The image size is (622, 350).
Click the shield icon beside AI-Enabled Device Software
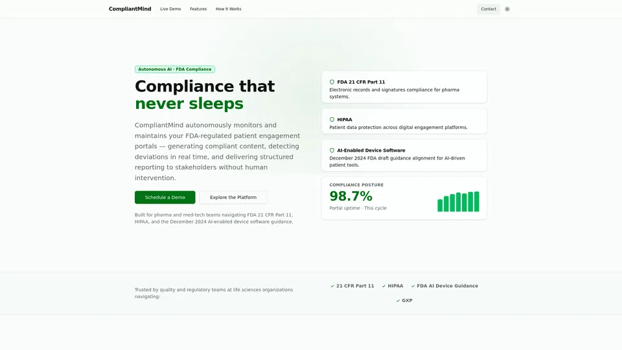(x=332, y=150)
